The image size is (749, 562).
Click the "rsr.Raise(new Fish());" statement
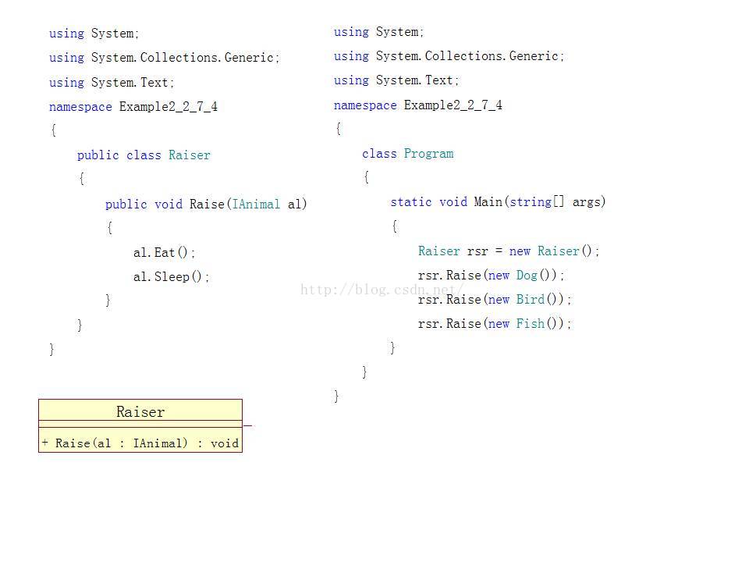[x=495, y=323]
